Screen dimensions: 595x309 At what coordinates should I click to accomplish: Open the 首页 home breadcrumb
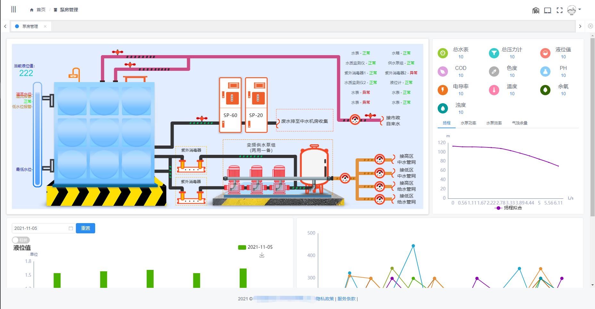coord(38,10)
